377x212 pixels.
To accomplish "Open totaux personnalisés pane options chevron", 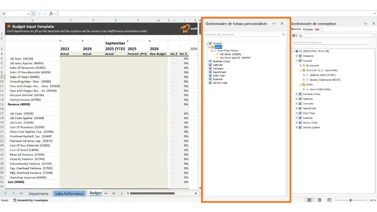I will pyautogui.click(x=274, y=23).
